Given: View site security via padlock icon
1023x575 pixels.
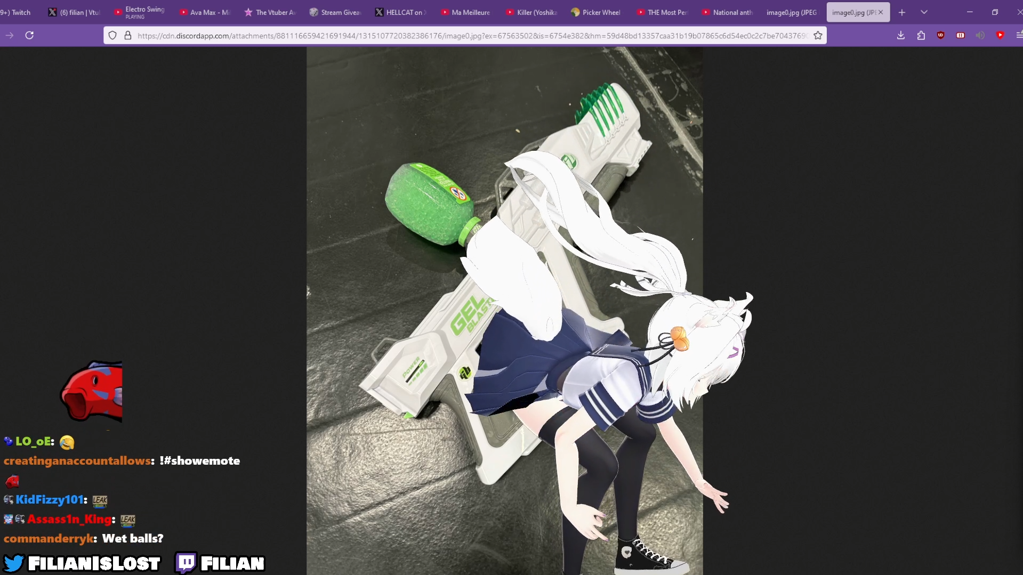Looking at the screenshot, I should (128, 35).
